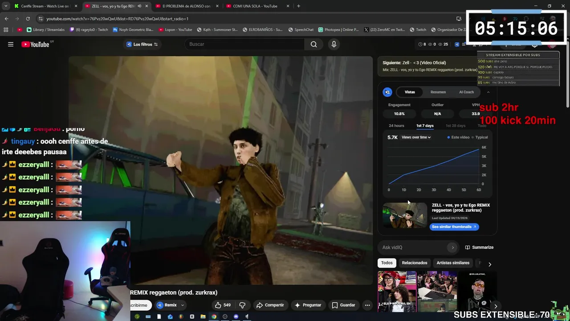The height and width of the screenshot is (321, 570).
Task: Click the browser back arrow
Action: pyautogui.click(x=6, y=19)
